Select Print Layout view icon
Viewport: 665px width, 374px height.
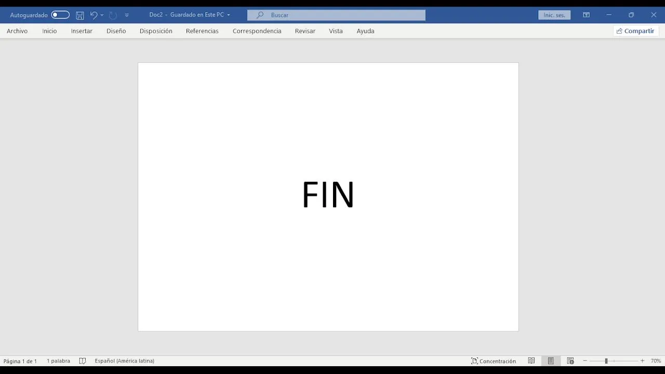click(551, 361)
